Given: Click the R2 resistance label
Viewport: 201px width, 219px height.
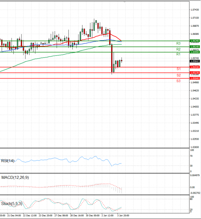Looking at the screenshot, I should pyautogui.click(x=178, y=49).
